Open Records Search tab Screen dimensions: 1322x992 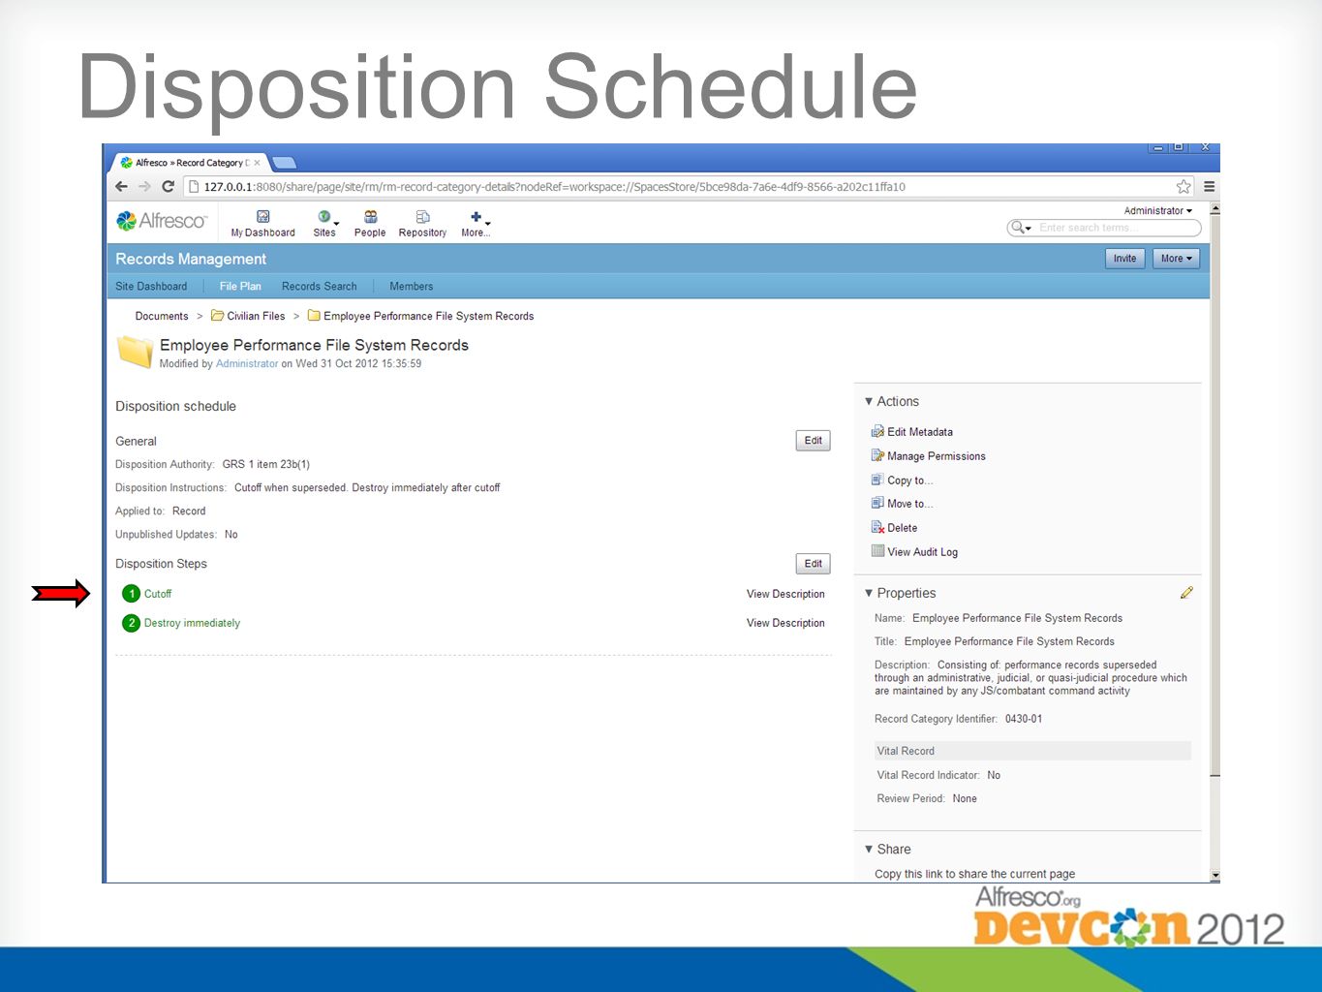click(320, 287)
